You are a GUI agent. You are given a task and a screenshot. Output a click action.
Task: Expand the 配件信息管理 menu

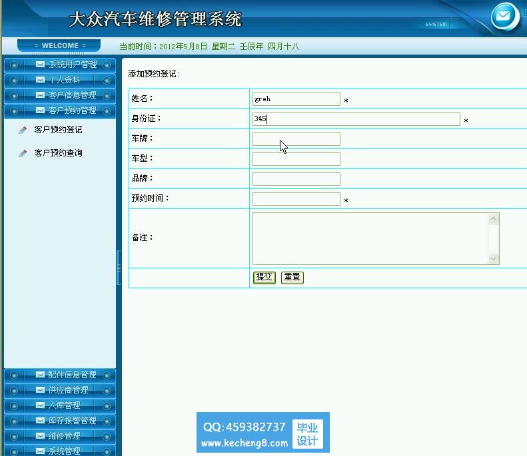click(60, 375)
